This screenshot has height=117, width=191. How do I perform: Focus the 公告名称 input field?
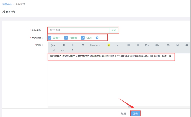point(79,30)
